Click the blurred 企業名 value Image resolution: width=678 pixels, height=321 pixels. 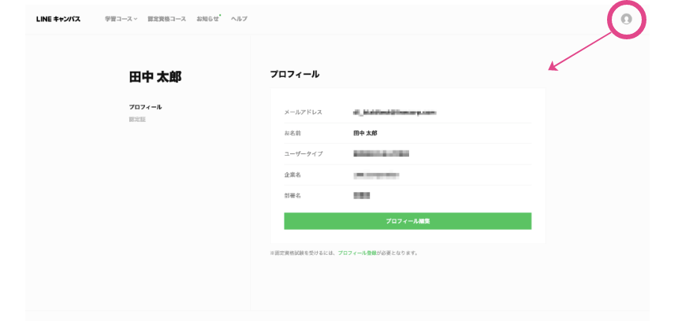376,175
